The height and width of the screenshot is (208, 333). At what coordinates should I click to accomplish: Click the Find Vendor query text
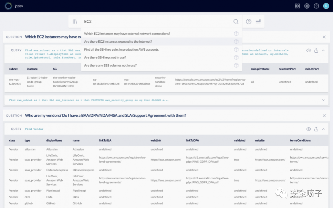click(x=34, y=129)
